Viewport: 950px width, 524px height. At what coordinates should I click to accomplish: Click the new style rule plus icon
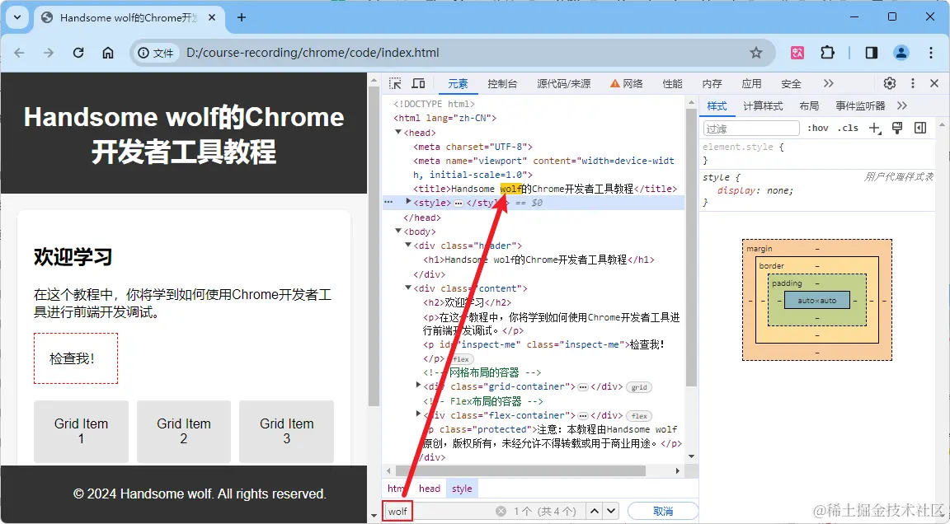(x=874, y=128)
